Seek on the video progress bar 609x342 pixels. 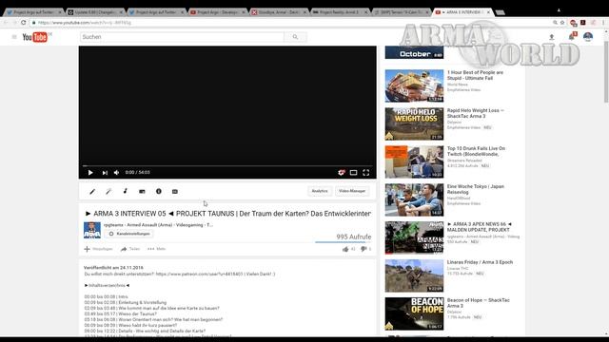pyautogui.click(x=227, y=166)
